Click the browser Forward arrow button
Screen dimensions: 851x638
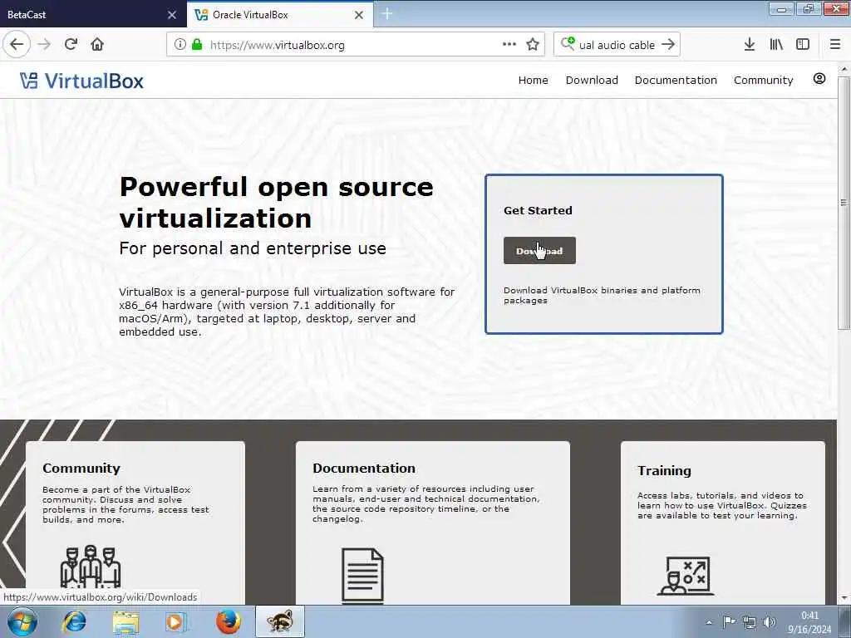pyautogui.click(x=44, y=45)
